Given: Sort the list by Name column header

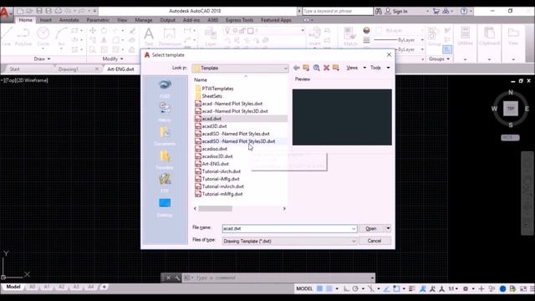Looking at the screenshot, I should [201, 79].
